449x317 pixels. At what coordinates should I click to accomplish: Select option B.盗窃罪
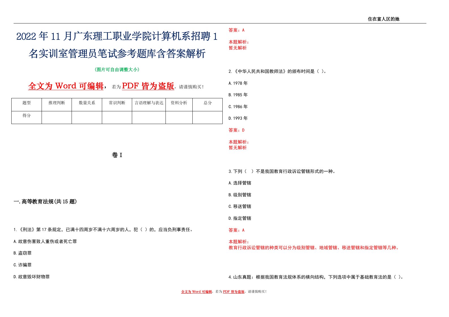pyautogui.click(x=23, y=253)
